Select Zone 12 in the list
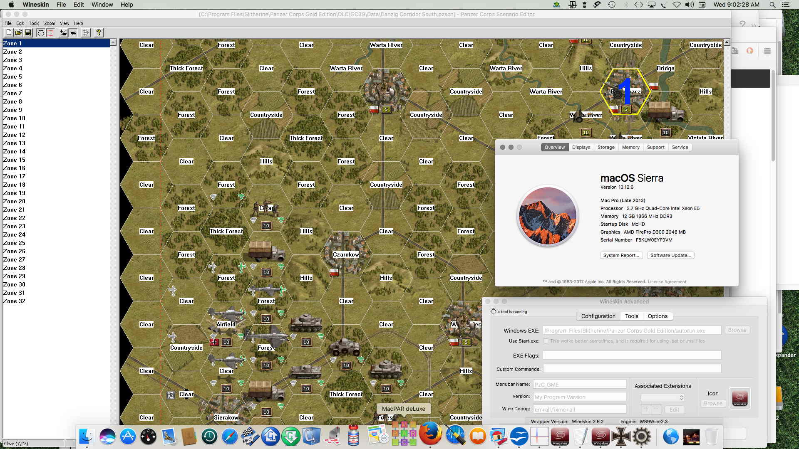 (14, 135)
